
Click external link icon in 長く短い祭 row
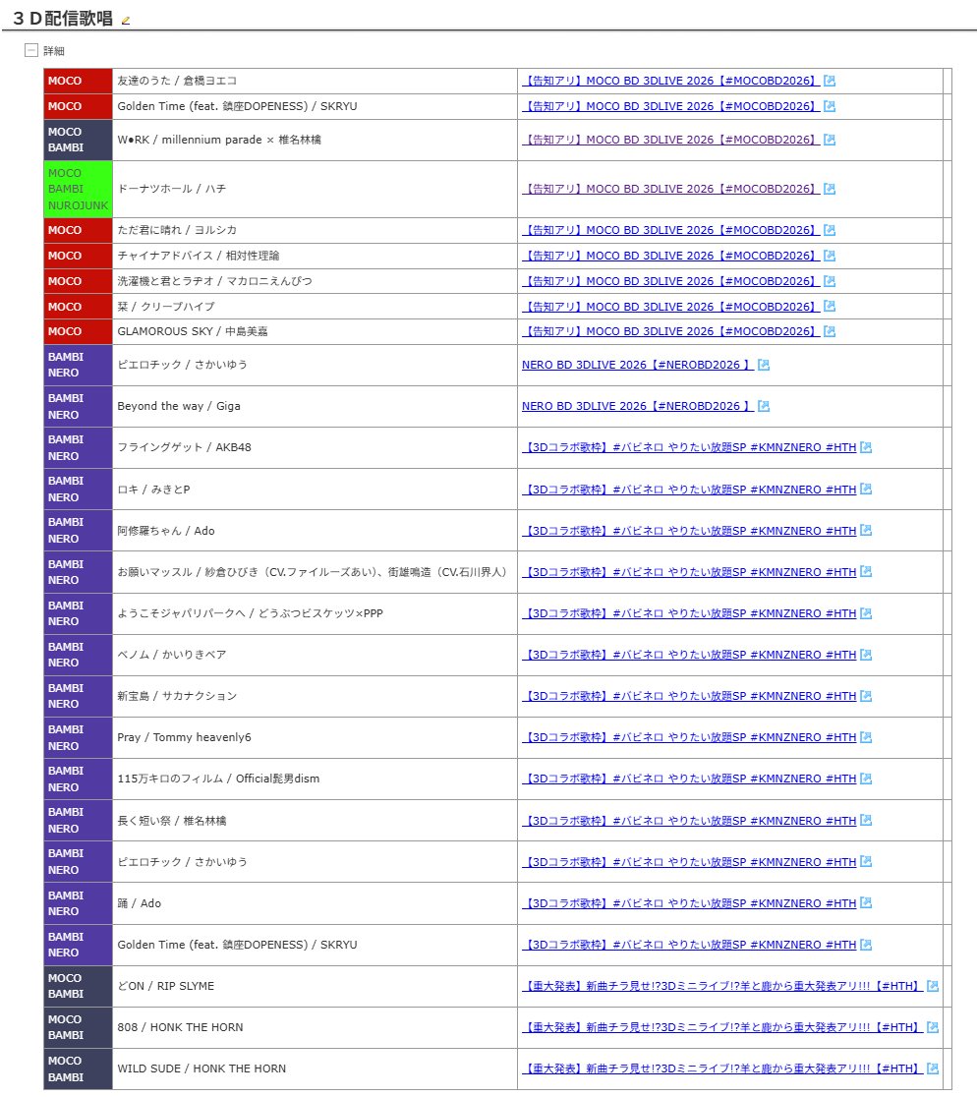[x=866, y=820]
